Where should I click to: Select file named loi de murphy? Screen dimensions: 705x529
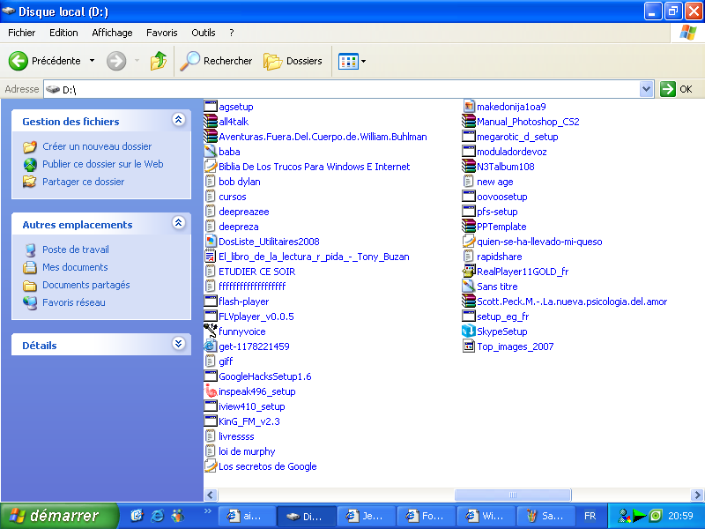tap(247, 451)
